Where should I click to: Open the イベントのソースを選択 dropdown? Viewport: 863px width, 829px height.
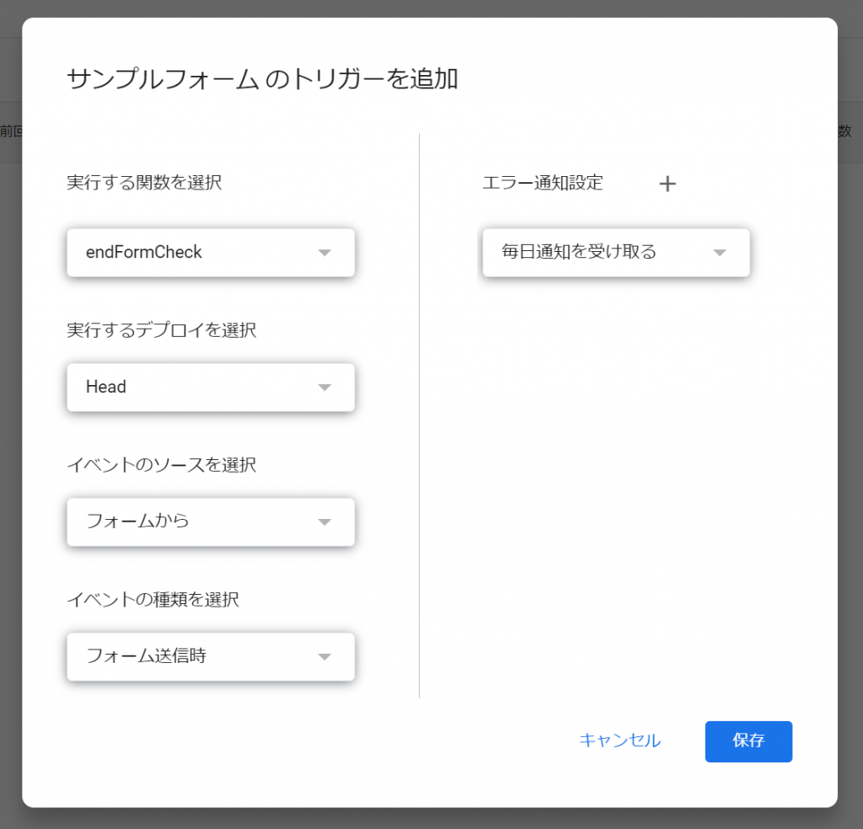pos(211,521)
